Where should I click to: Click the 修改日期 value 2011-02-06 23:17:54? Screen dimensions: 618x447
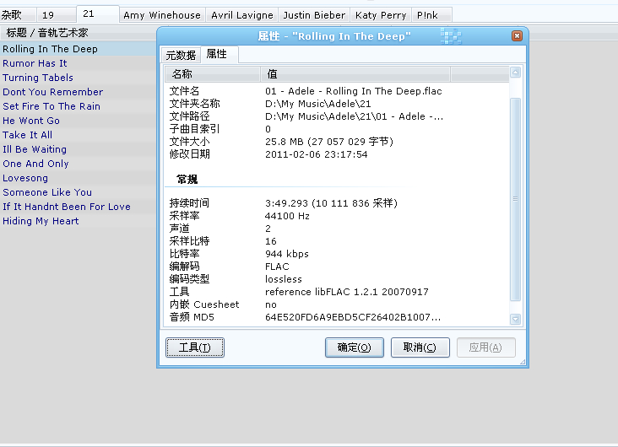click(316, 154)
